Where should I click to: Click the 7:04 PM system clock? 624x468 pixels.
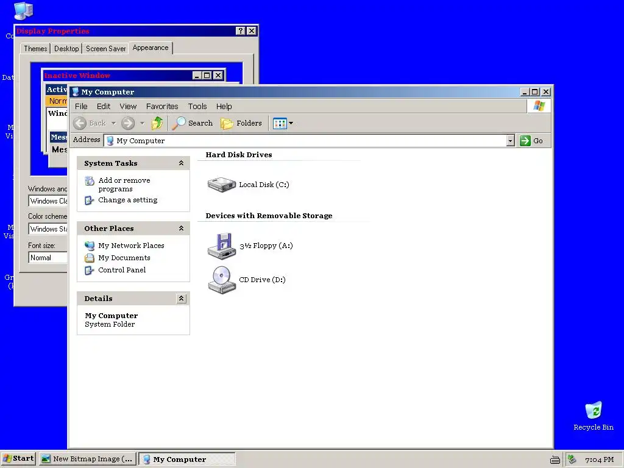(600, 459)
